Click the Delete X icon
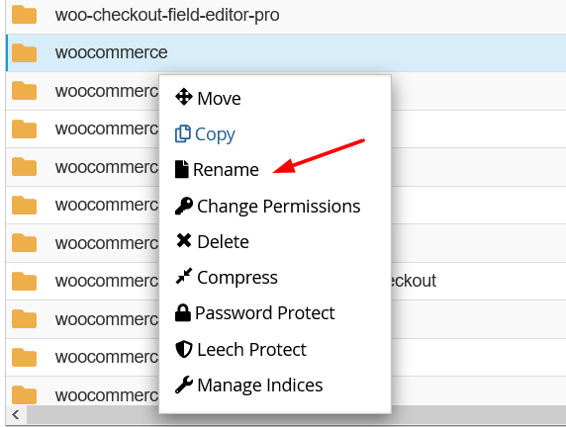 pos(184,240)
